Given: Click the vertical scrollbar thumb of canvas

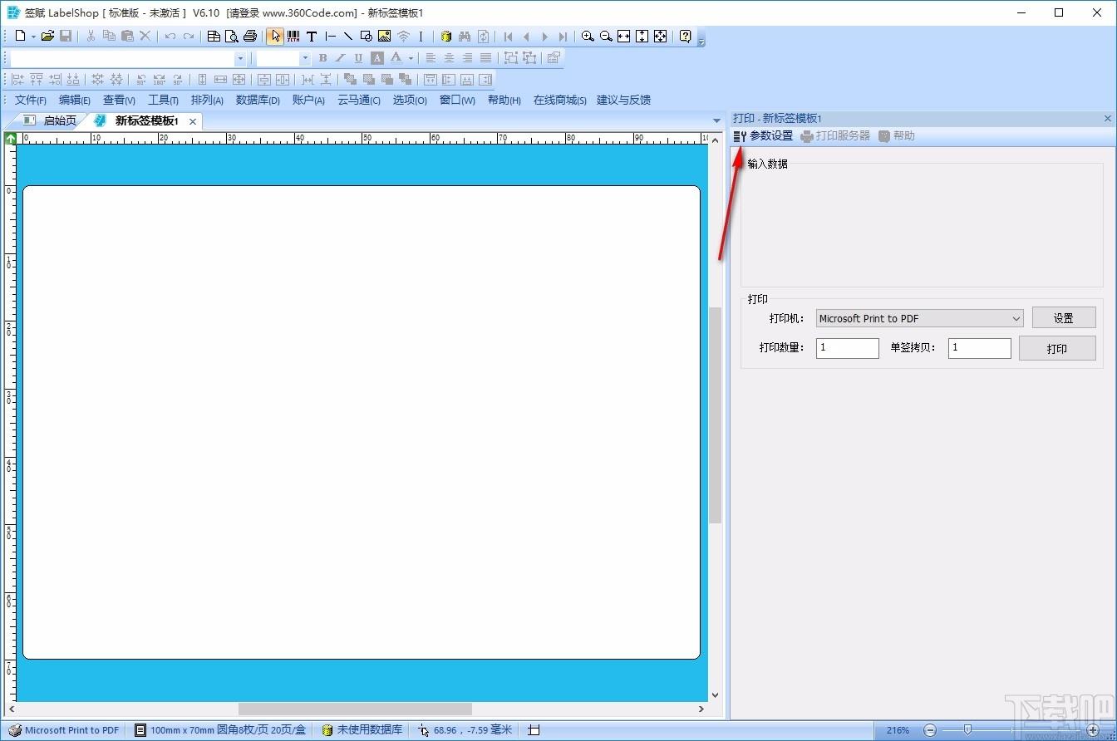Looking at the screenshot, I should coord(715,415).
